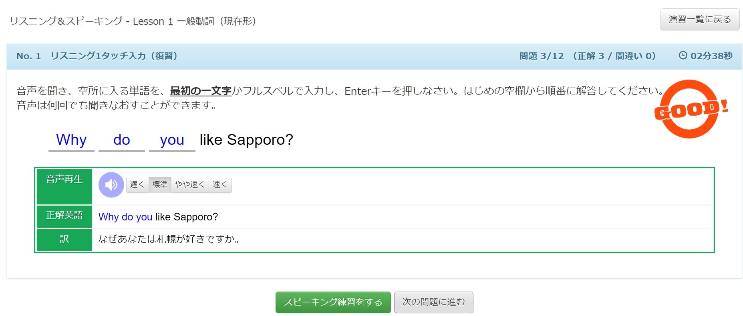Click the 'Why' answer blank
This screenshot has height=316, width=743.
tap(71, 140)
